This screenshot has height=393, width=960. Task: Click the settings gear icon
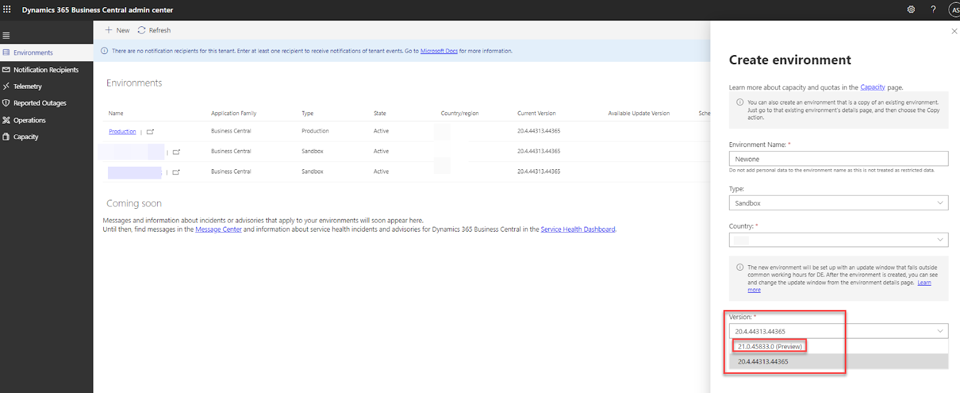911,10
